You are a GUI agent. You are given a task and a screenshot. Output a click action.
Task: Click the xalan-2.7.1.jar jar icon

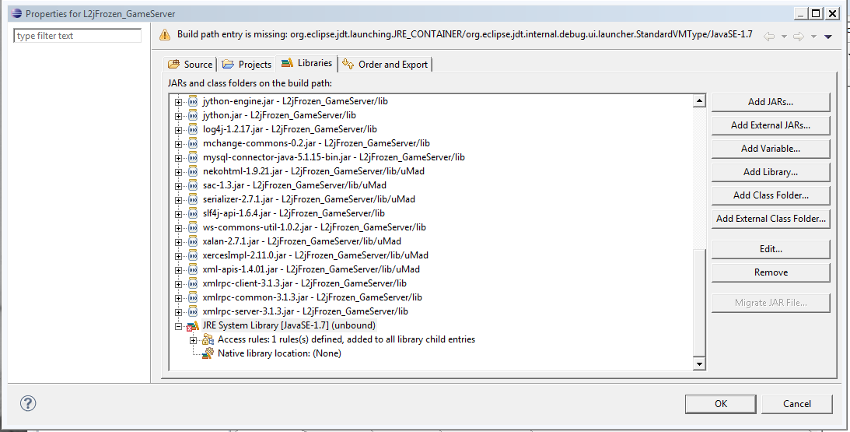[x=193, y=241]
